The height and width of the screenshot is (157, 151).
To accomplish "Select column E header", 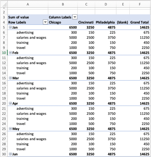I will (x=123, y=4).
